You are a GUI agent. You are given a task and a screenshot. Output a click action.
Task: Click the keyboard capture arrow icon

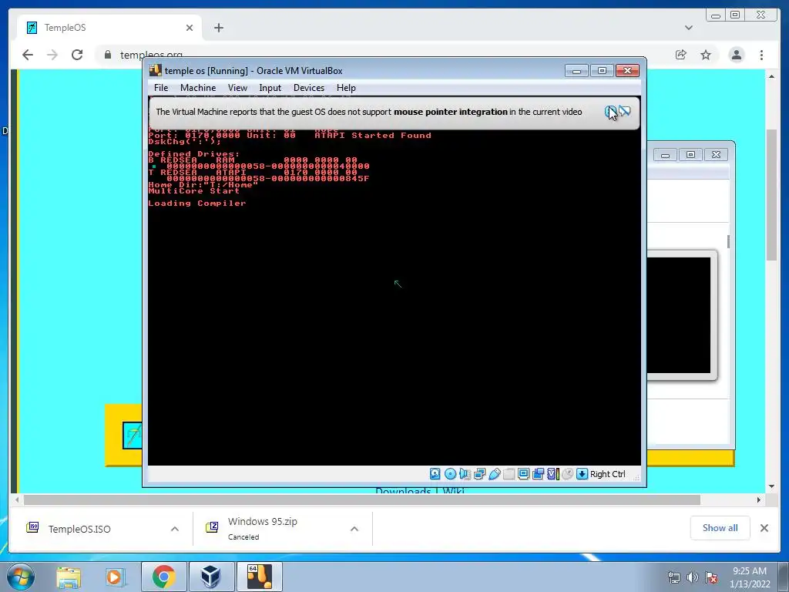[x=583, y=474]
